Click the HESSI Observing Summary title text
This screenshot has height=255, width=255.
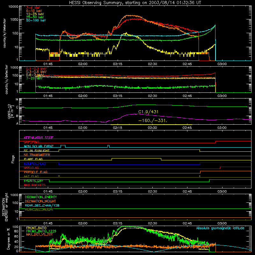pos(135,3)
